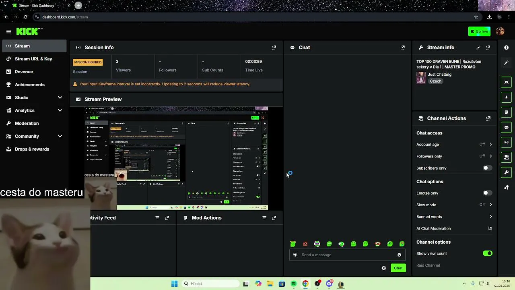Image resolution: width=515 pixels, height=290 pixels.
Task: Click the Just Chatting category
Action: 439,75
